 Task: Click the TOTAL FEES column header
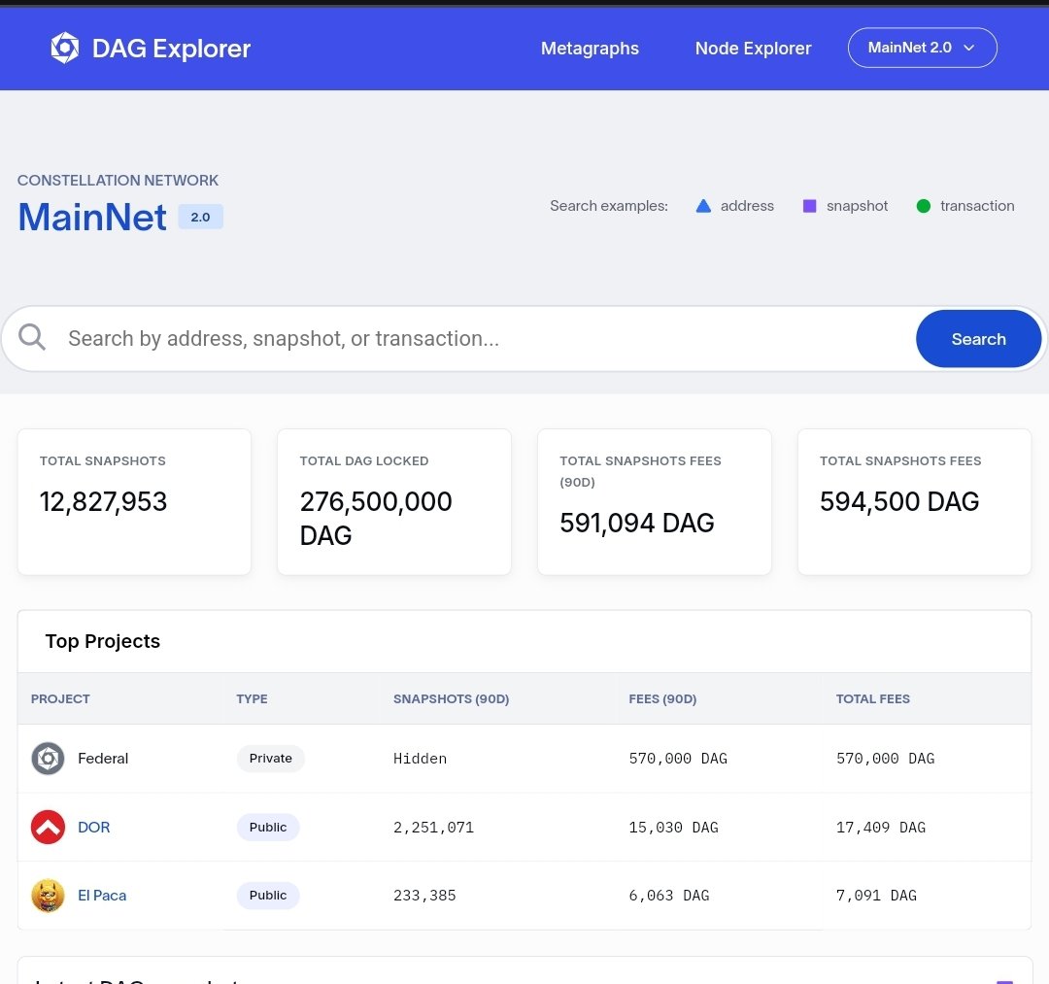tap(872, 698)
